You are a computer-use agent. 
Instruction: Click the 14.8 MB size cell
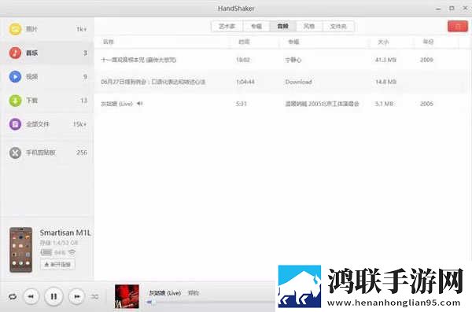pos(386,82)
